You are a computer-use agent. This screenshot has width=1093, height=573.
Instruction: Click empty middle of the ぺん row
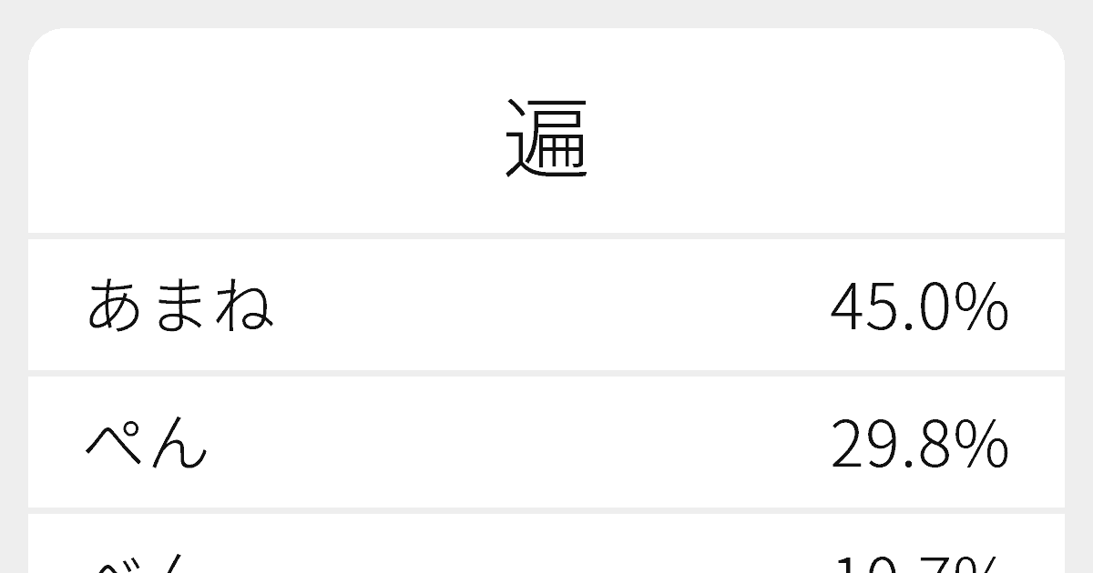click(x=546, y=444)
